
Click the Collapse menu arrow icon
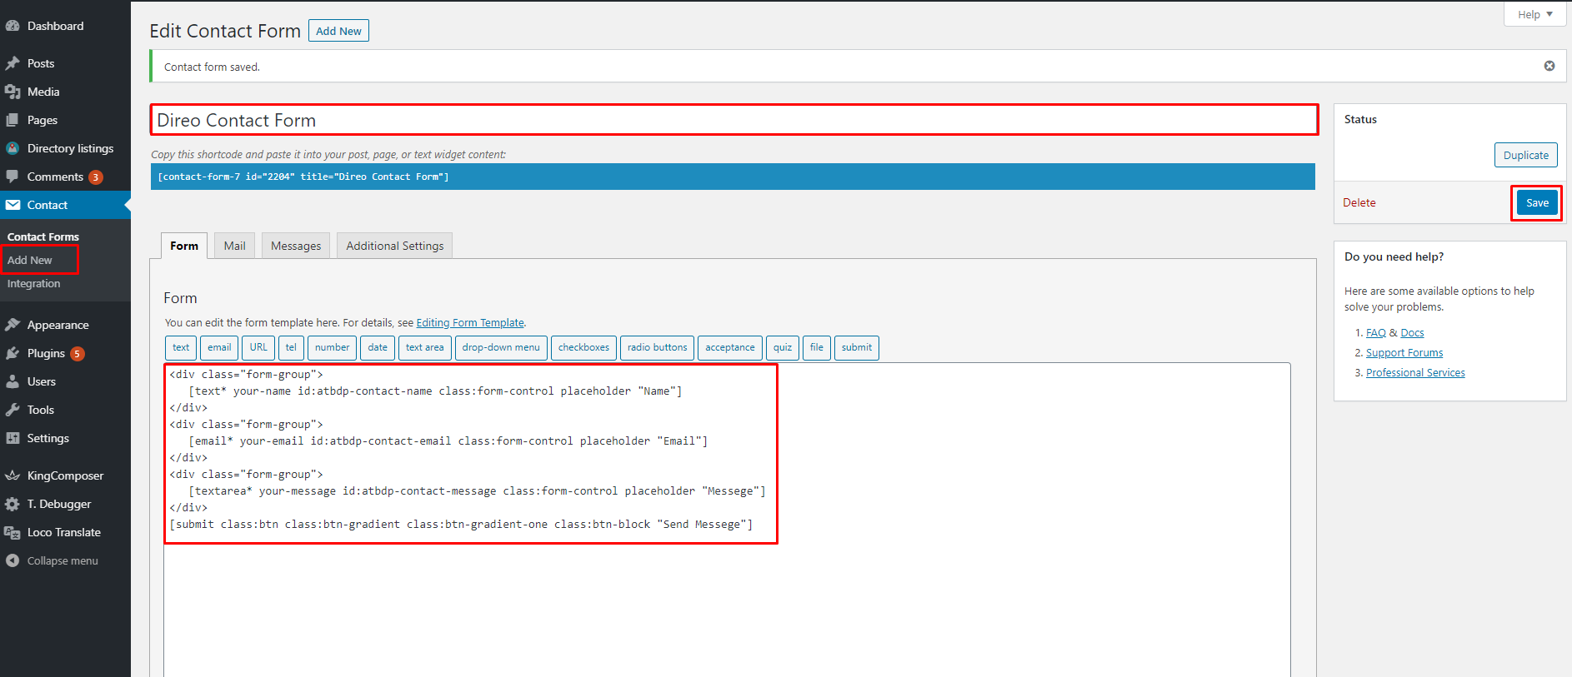click(x=13, y=560)
